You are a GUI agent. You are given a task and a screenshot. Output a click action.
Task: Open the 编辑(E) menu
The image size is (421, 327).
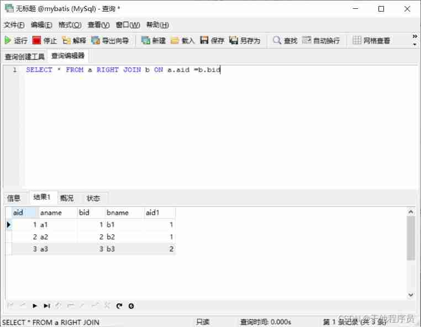[x=41, y=25]
